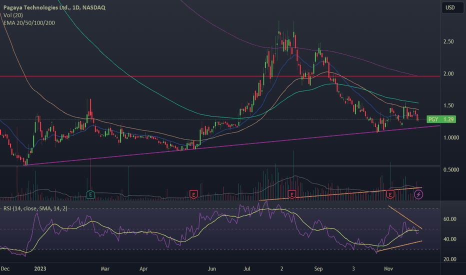This screenshot has width=466, height=275.
Task: Select the orange ascending RSI trendline
Action: click(399, 246)
